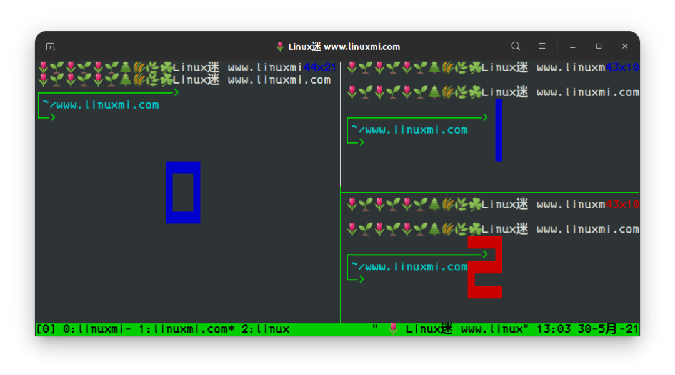The image size is (675, 375).
Task: Click status bar title "Linux迷 www.linux"
Action: [x=464, y=329]
